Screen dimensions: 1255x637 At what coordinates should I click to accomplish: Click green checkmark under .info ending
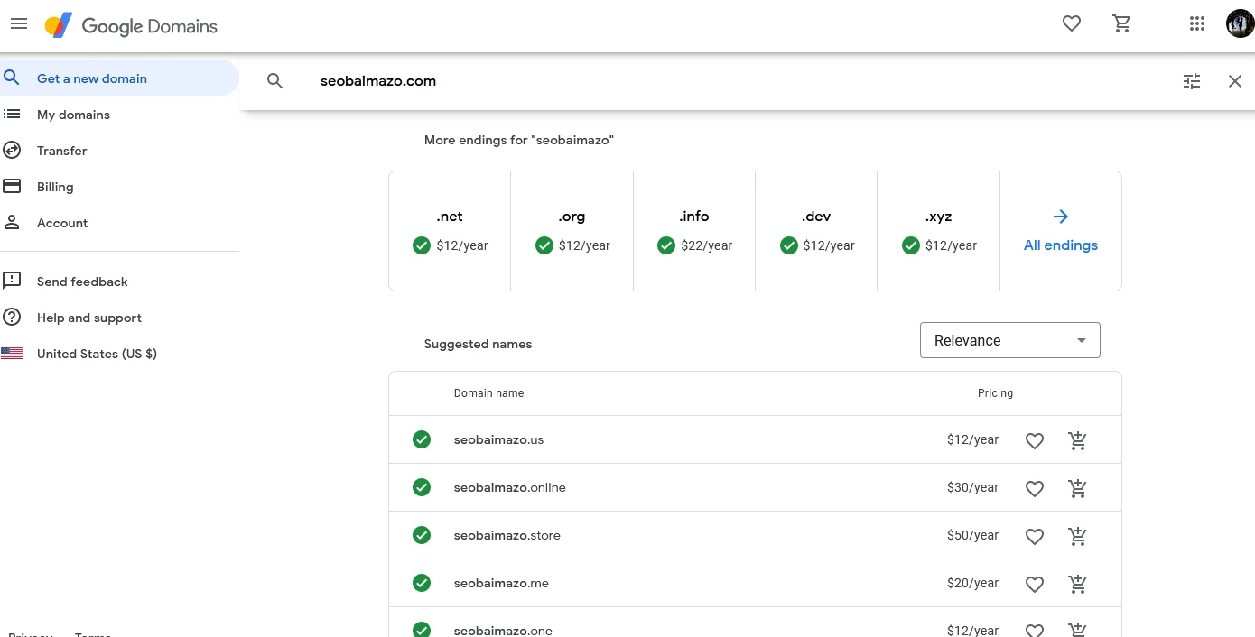pyautogui.click(x=666, y=245)
